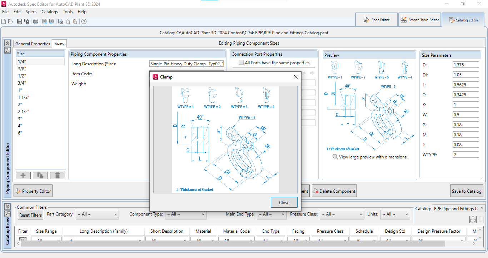Click the Size Range column header
Screen dimensions: 488x258
[x=46, y=231]
